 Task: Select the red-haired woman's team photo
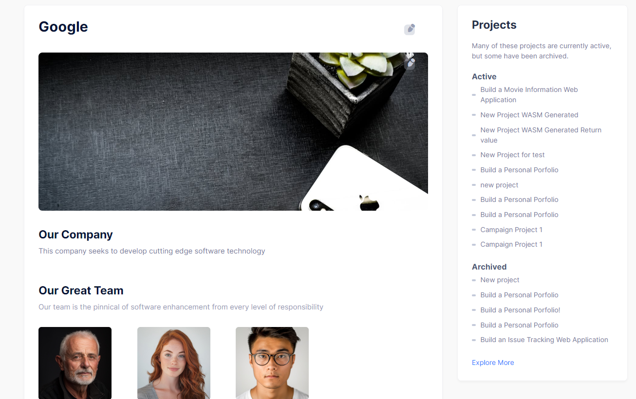point(174,363)
